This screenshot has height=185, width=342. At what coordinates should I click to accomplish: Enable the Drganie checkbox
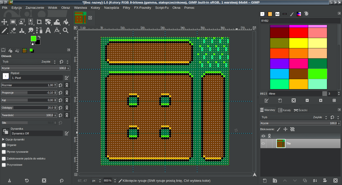click(4, 145)
